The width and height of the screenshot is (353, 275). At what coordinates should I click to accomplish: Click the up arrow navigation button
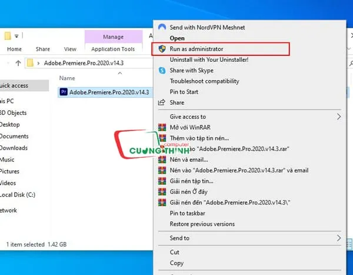(18, 63)
